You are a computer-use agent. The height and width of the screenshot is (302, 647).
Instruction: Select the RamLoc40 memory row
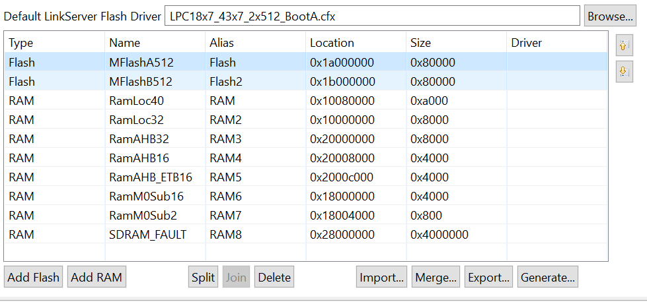coord(136,101)
